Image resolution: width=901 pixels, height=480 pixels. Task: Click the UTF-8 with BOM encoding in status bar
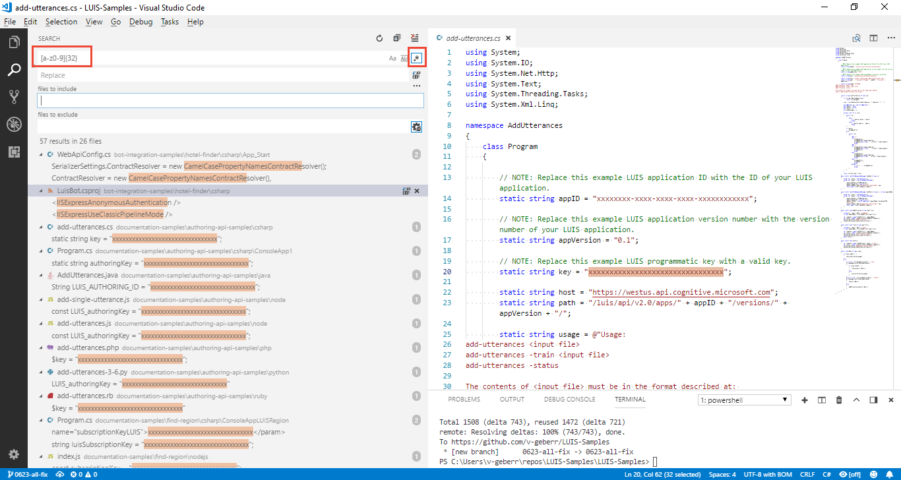pyautogui.click(x=767, y=474)
